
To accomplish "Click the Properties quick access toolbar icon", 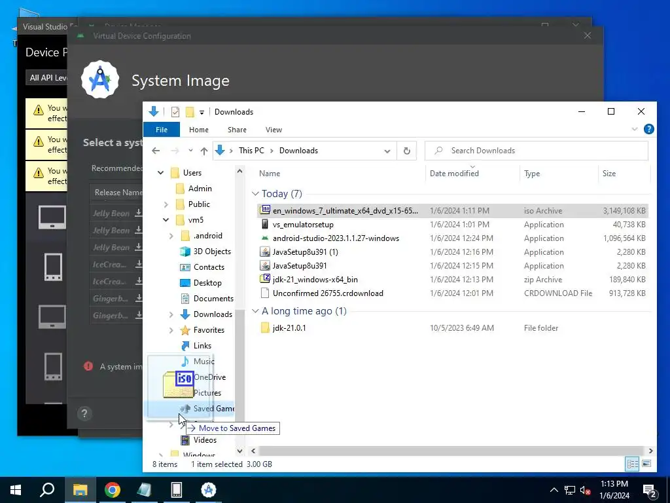I will (175, 112).
